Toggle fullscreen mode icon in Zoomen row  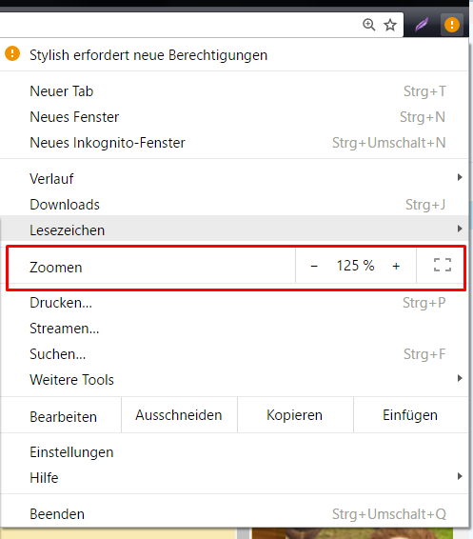443,266
